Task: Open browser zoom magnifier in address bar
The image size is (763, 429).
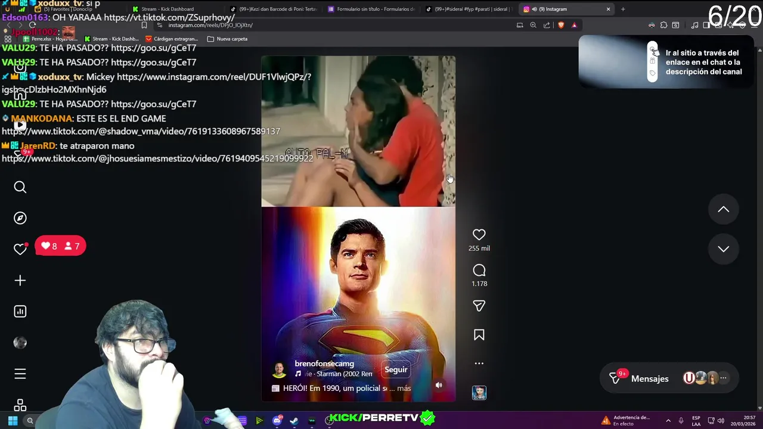Action: (533, 25)
